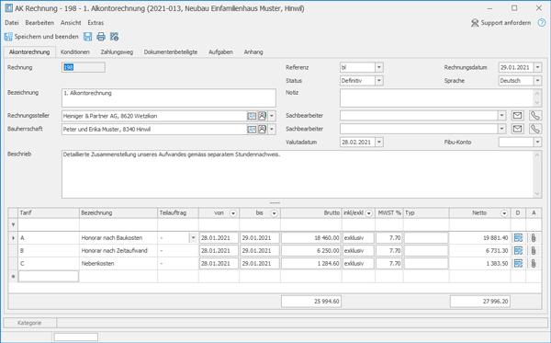Click the MWST % column header

pos(389,213)
